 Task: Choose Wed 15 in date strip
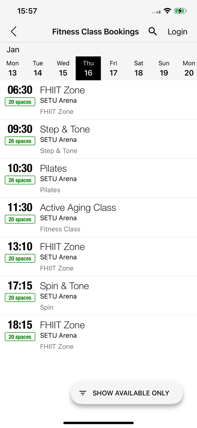pos(63,68)
